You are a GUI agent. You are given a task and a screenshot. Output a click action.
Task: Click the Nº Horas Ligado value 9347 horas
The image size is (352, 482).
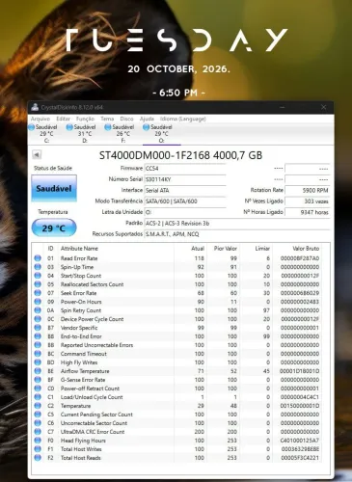tap(308, 212)
